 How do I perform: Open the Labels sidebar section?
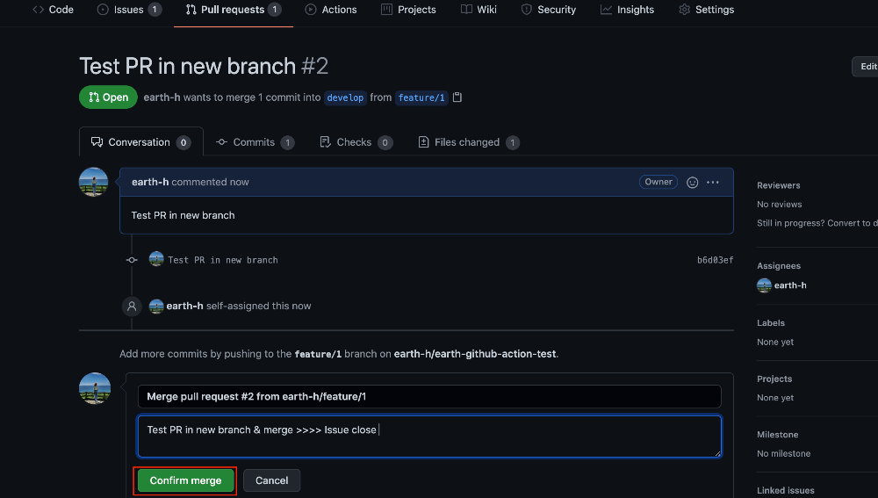pyautogui.click(x=771, y=323)
